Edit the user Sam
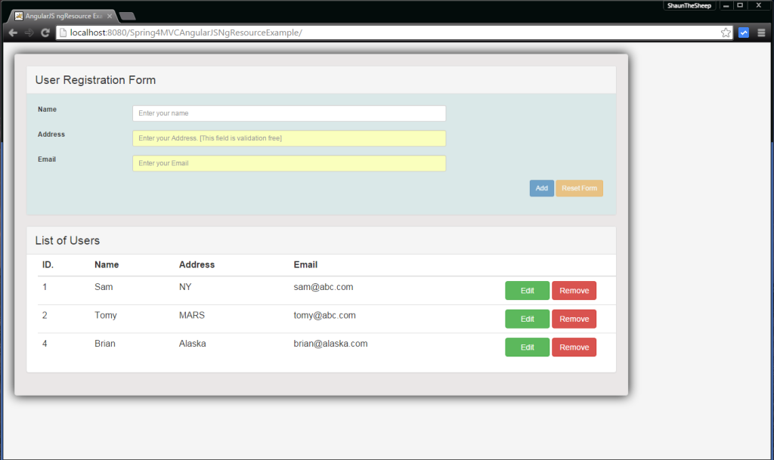This screenshot has height=460, width=774. pyautogui.click(x=527, y=290)
